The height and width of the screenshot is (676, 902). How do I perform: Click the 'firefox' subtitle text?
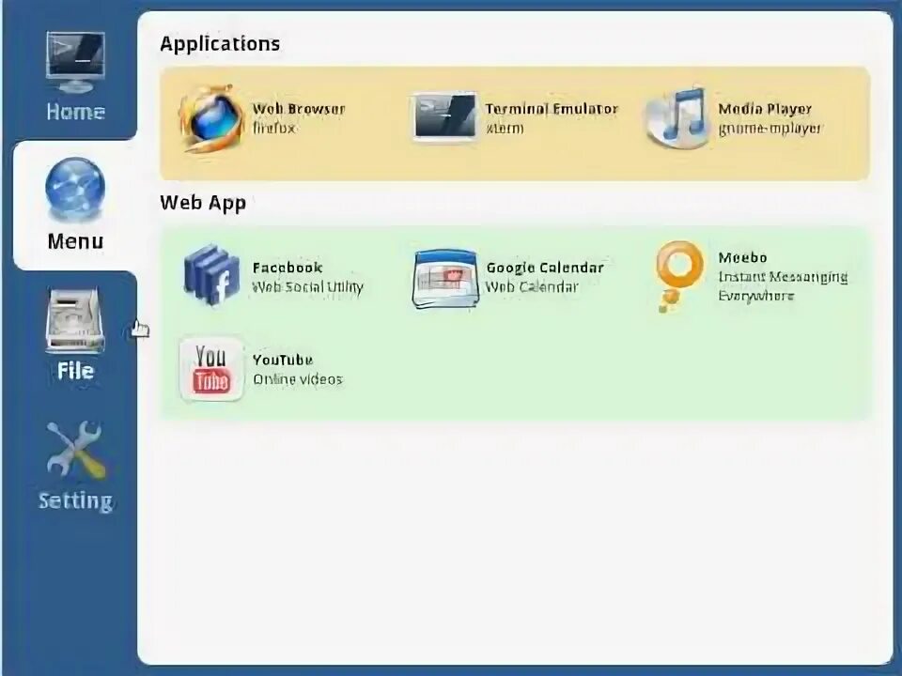point(273,128)
